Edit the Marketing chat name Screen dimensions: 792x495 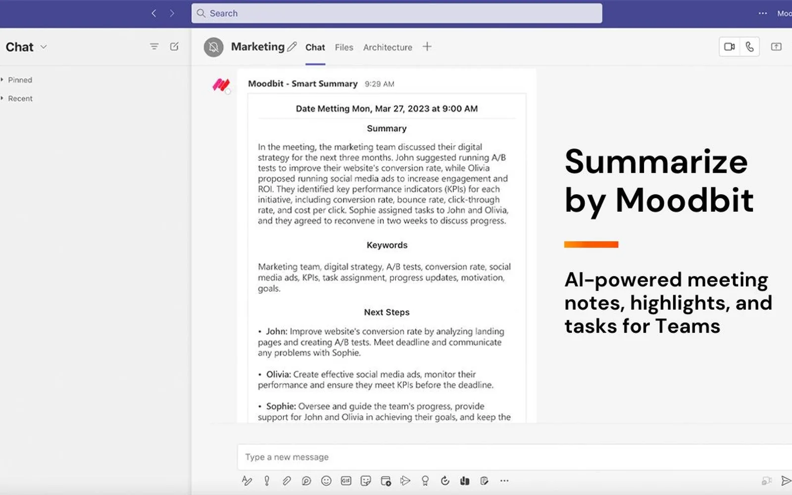tap(292, 47)
